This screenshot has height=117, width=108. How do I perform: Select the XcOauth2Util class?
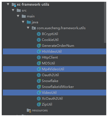(52, 98)
